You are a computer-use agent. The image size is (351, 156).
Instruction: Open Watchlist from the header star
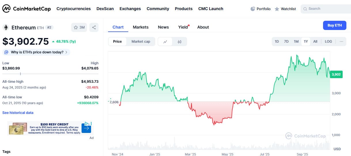point(277,9)
